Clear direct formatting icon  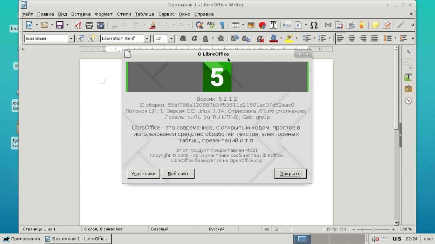point(260,38)
